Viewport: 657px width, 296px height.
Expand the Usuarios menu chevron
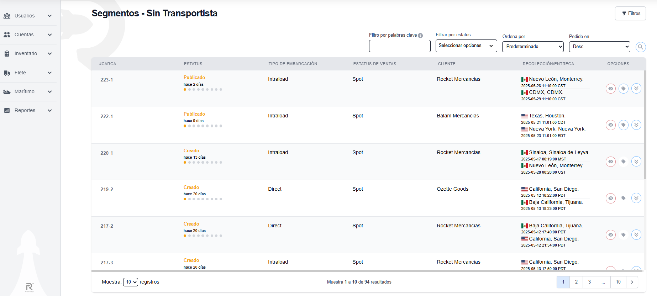pyautogui.click(x=50, y=16)
